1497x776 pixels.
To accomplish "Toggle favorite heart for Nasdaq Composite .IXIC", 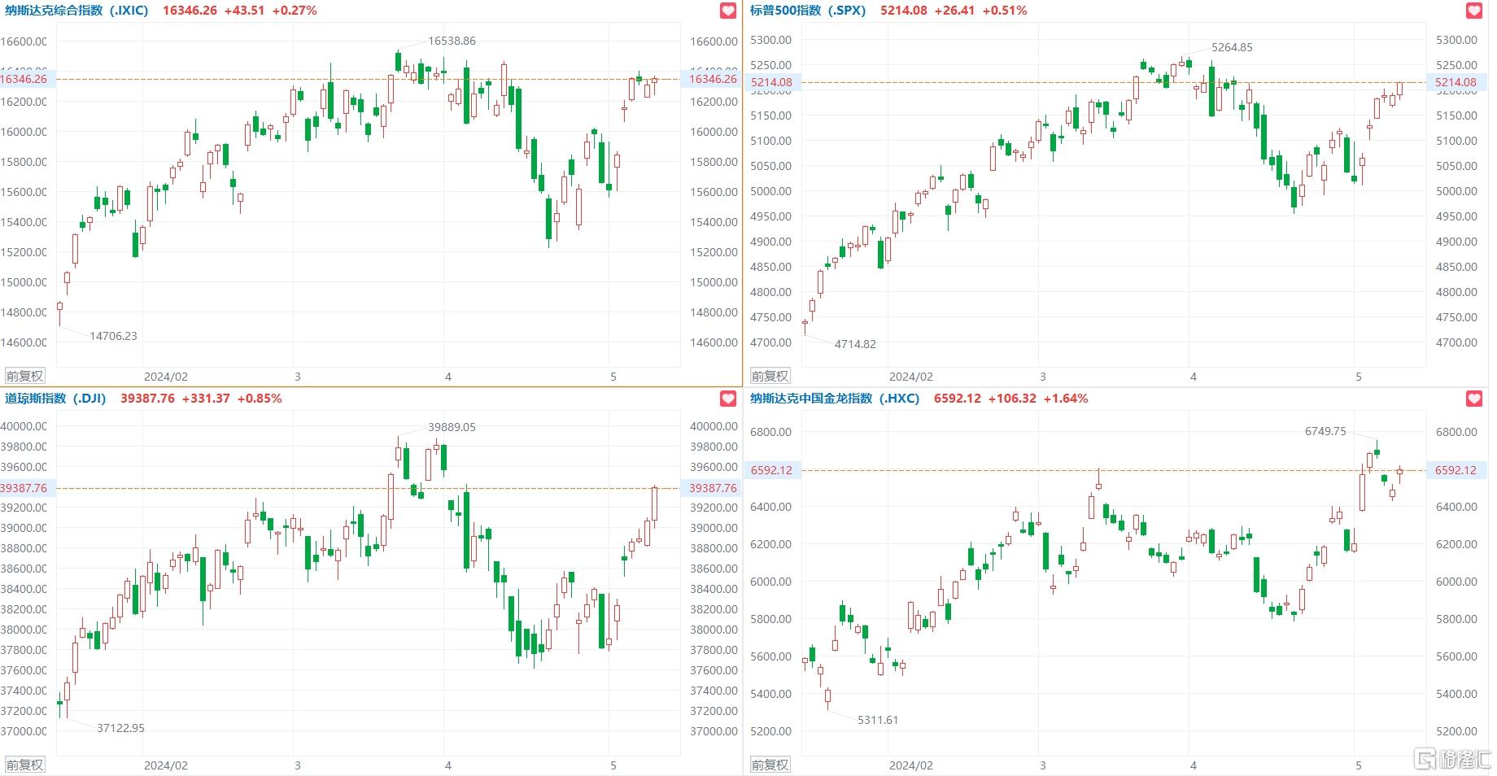I will coord(728,11).
